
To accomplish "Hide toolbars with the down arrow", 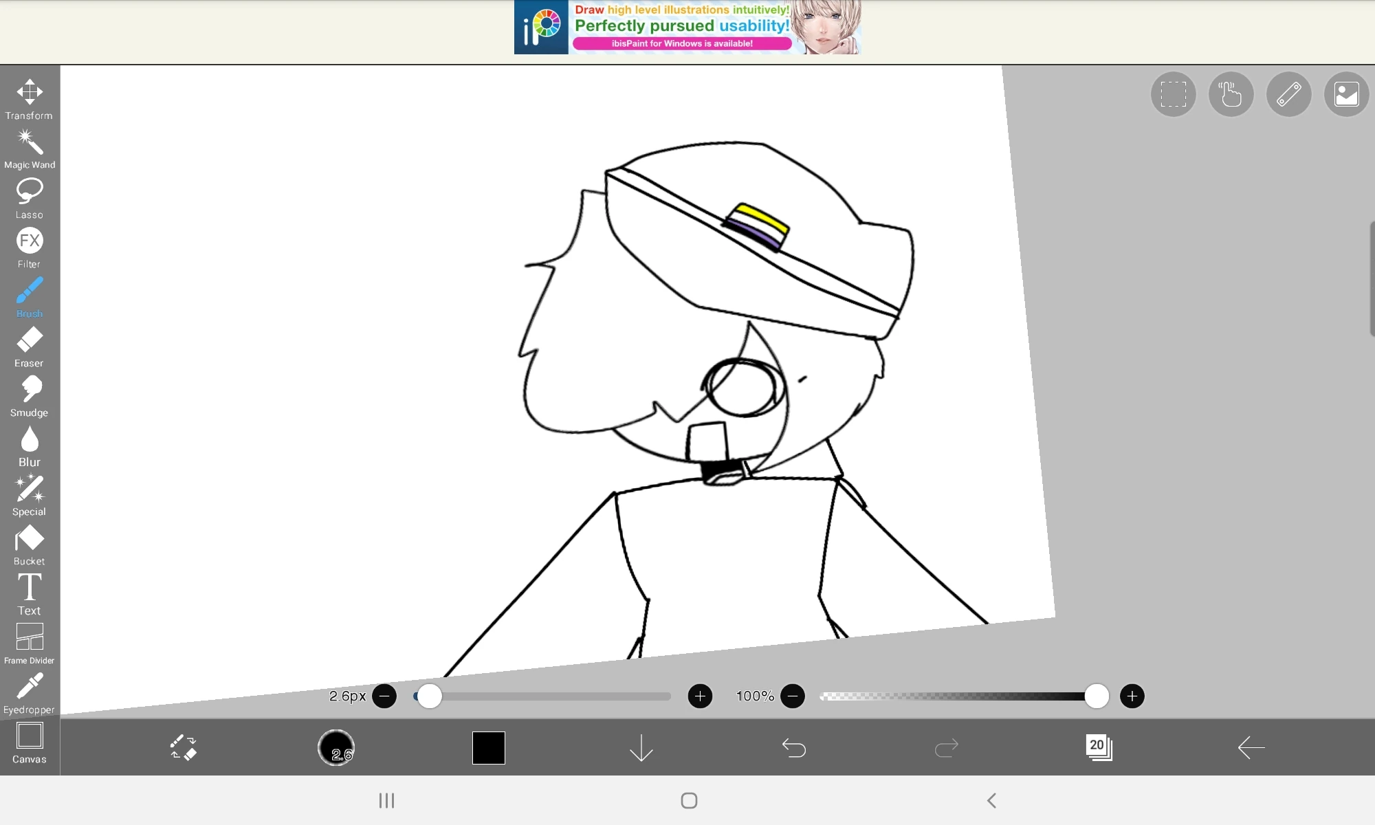I will [641, 747].
